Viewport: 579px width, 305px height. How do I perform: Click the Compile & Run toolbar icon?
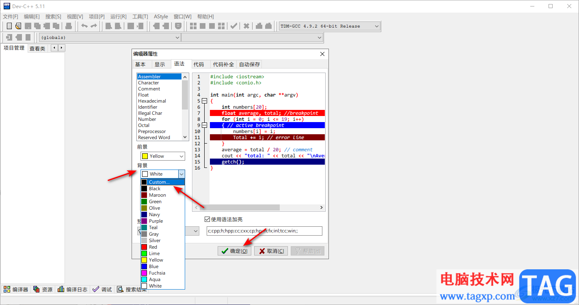[212, 26]
